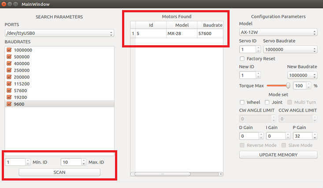Image resolution: width=323 pixels, height=188 pixels.
Task: Enable the Factory Reset checkbox
Action: point(242,58)
